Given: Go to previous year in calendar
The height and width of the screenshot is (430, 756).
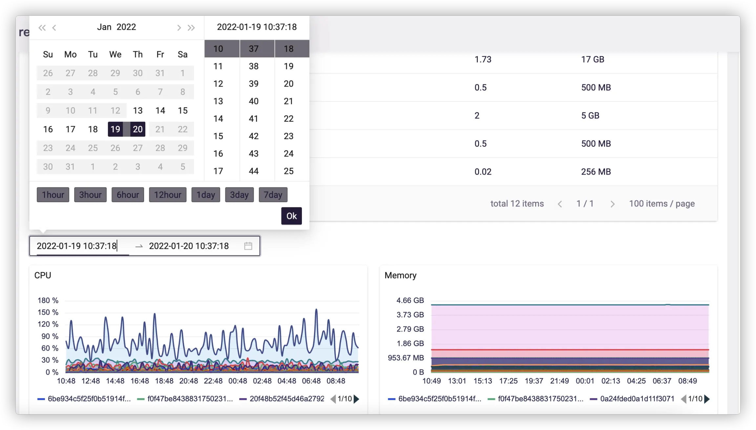Looking at the screenshot, I should (x=42, y=28).
